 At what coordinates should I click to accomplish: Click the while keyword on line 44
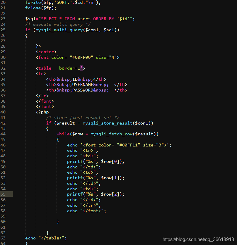63,134
